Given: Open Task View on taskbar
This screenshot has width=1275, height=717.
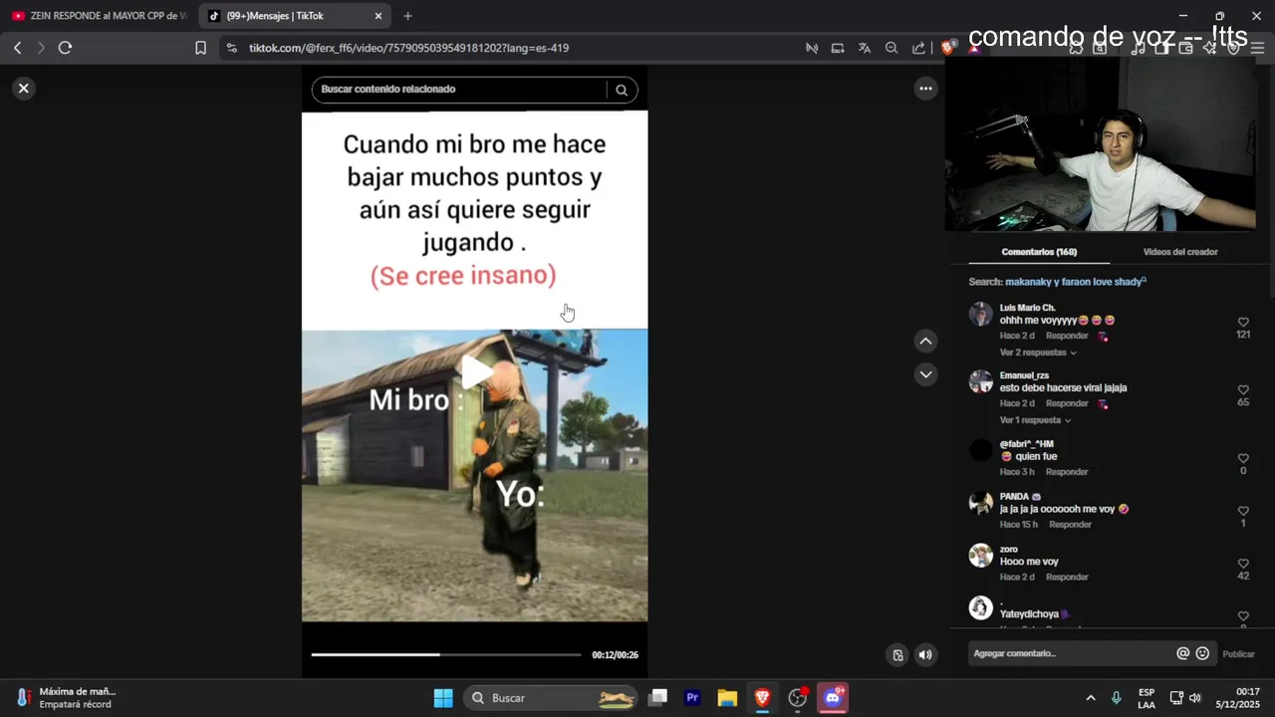Looking at the screenshot, I should click(657, 698).
